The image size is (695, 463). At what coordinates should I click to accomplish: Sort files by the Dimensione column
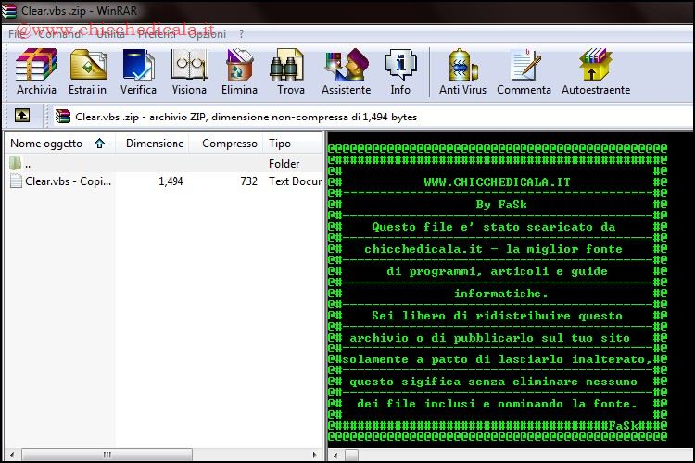click(154, 144)
